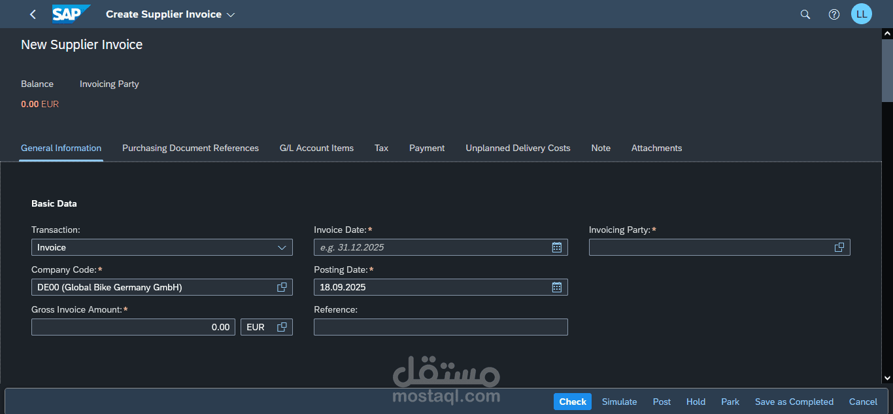Click the 0.00 EUR balance value
893x414 pixels.
(40, 104)
